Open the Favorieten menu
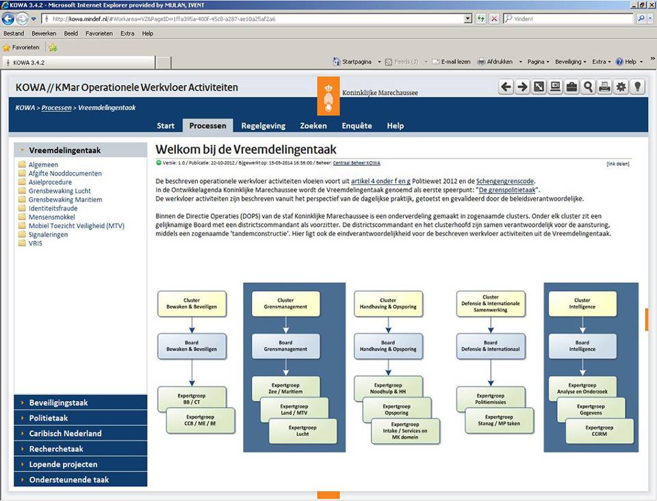Image resolution: width=657 pixels, height=501 pixels. pos(99,34)
